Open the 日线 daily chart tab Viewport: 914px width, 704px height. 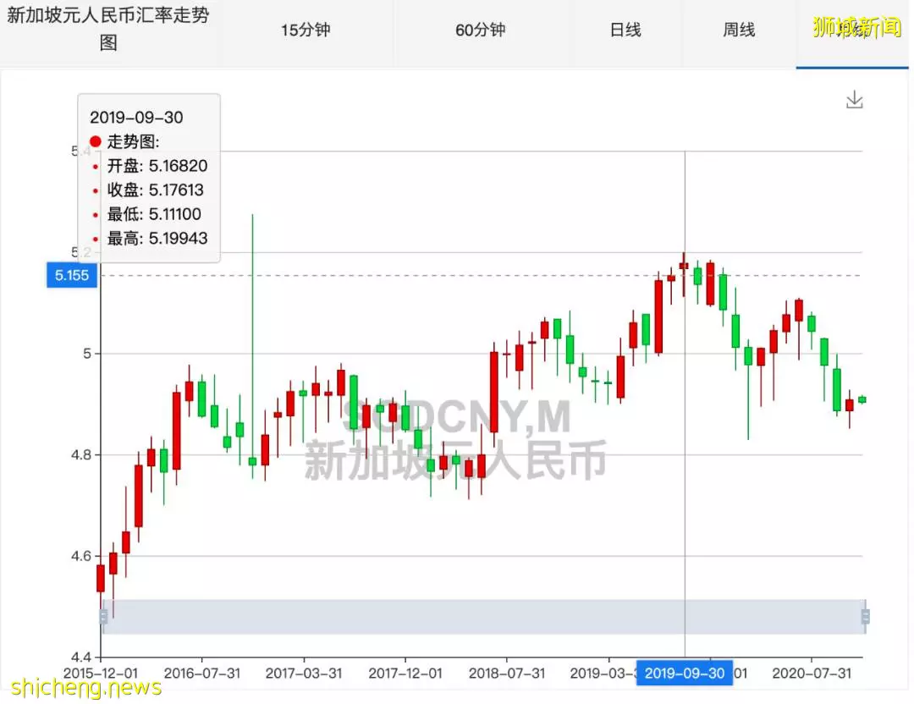point(625,30)
